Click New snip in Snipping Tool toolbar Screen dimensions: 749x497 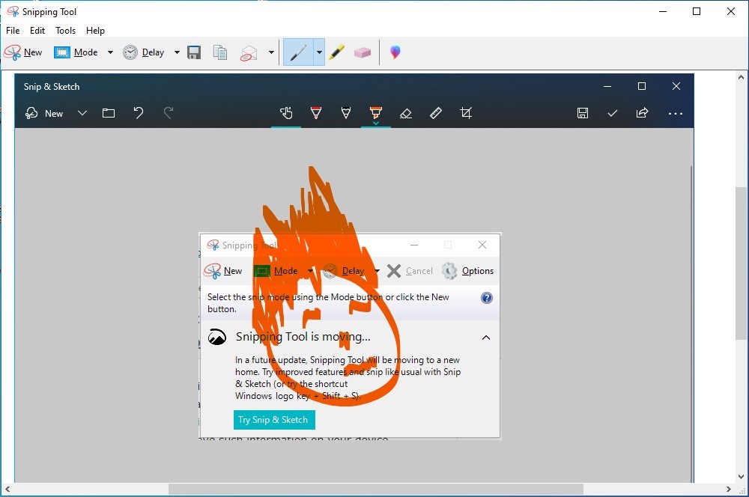[23, 52]
